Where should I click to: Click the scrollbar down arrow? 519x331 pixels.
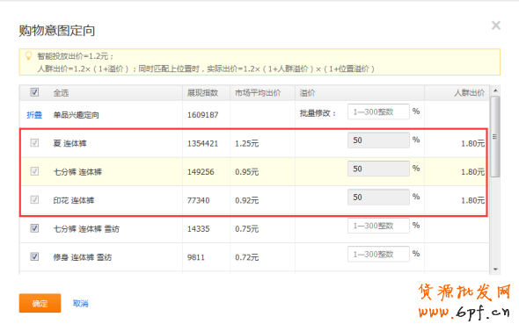point(495,270)
